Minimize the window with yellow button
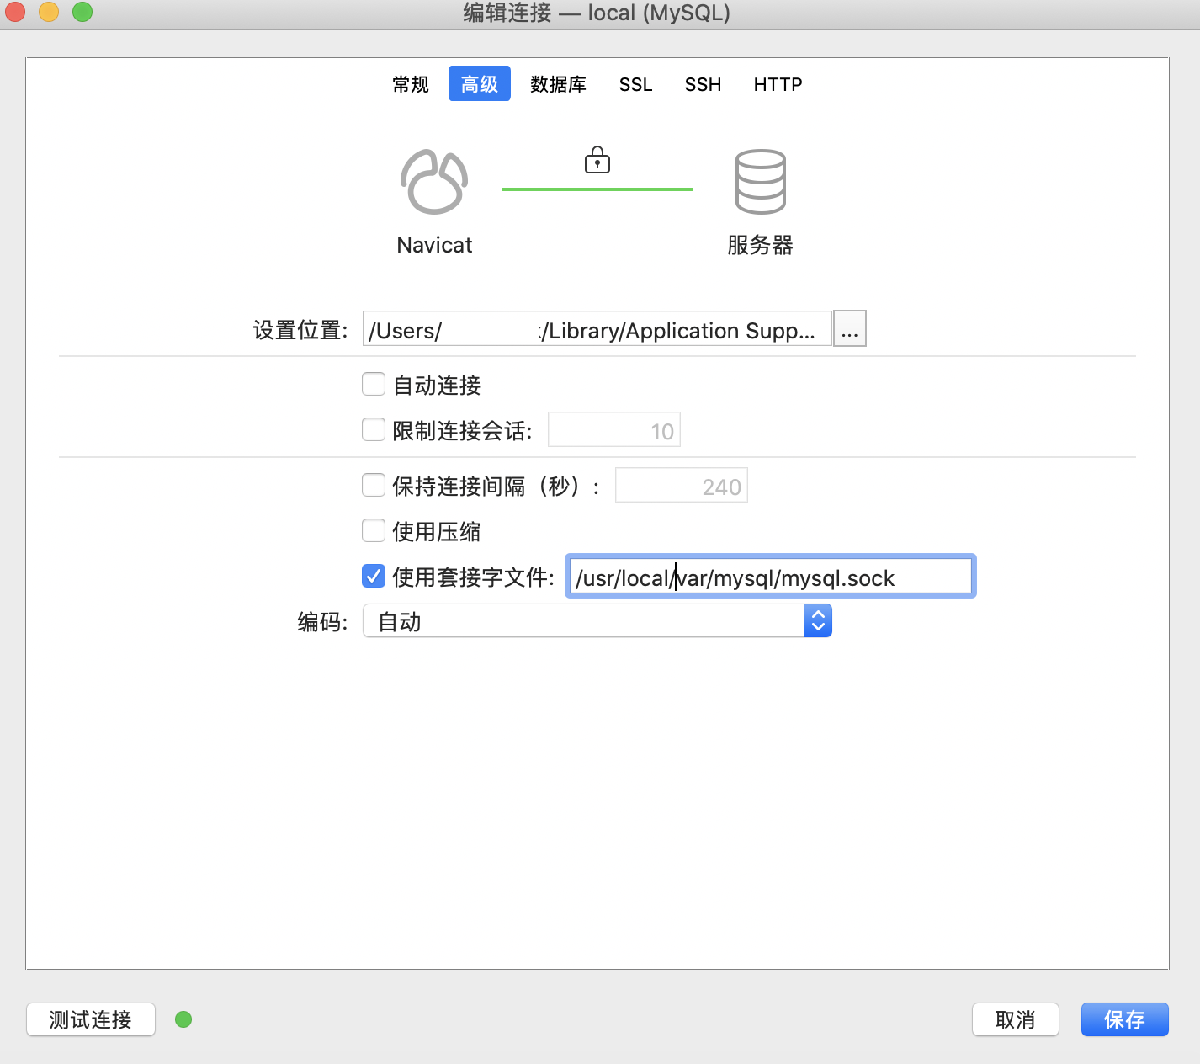 49,12
